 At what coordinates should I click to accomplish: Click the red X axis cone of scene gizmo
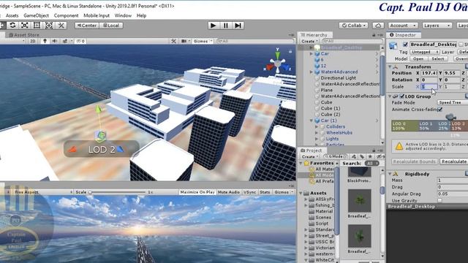pyautogui.click(x=270, y=67)
